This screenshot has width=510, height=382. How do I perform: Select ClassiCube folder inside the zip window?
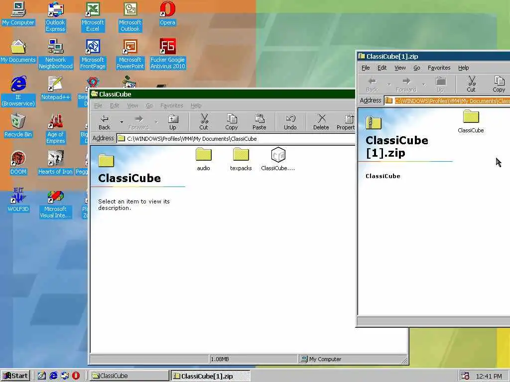[x=471, y=121]
